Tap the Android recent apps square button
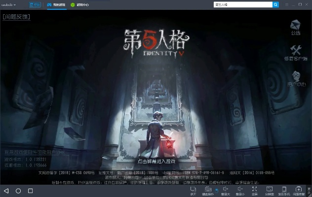312x197 pixels. coord(30,191)
